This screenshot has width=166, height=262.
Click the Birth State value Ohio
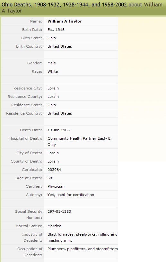[x=52, y=38]
